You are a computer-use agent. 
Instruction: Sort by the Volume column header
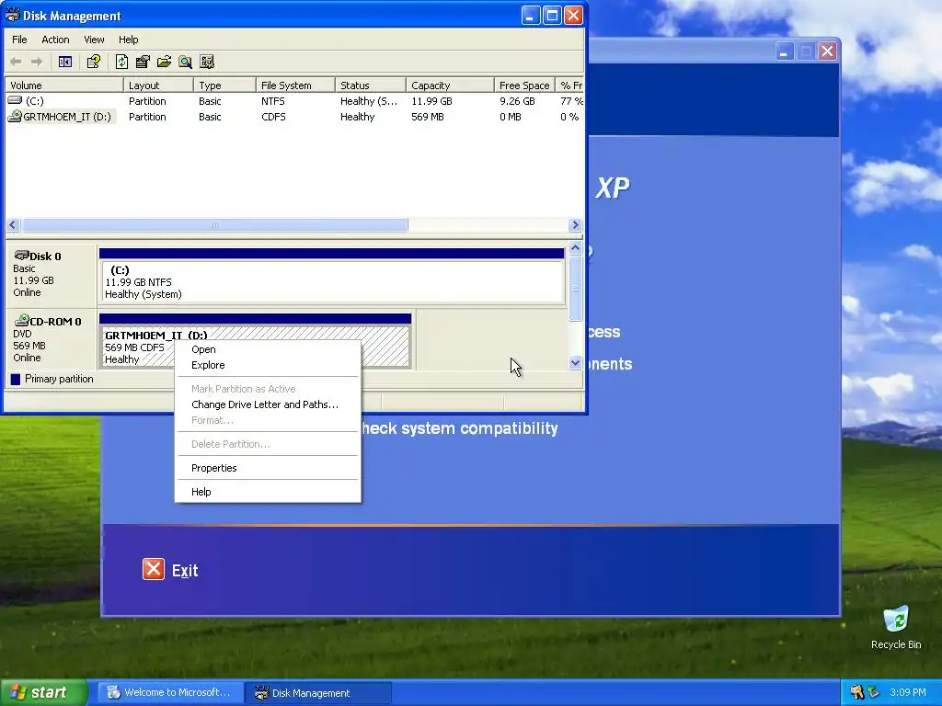click(x=64, y=85)
